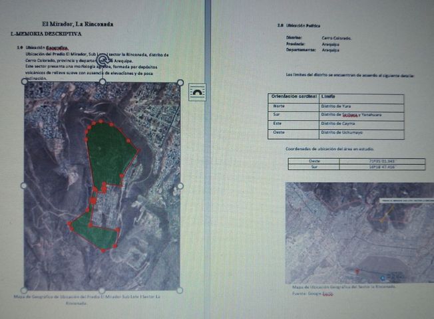The image size is (434, 319).
Task: Click the title 'El Mirador, La Rinconada'
Action: click(x=77, y=24)
